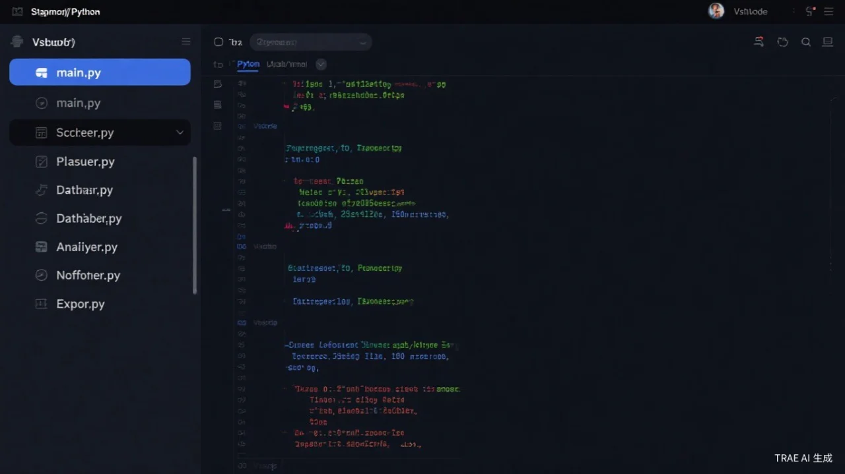This screenshot has width=845, height=474.
Task: Click the stacked-lines icon in the editor gutter
Action: 218,105
